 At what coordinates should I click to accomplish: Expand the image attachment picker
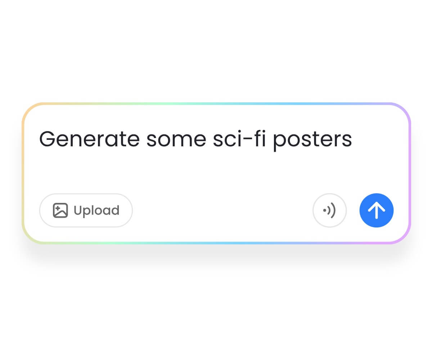tap(86, 210)
